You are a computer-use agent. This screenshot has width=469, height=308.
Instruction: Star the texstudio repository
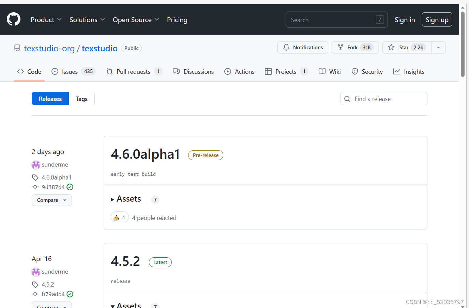(x=407, y=48)
